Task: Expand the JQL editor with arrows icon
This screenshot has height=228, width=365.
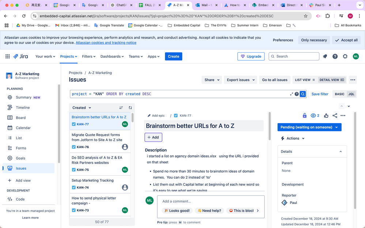Action: (x=291, y=94)
